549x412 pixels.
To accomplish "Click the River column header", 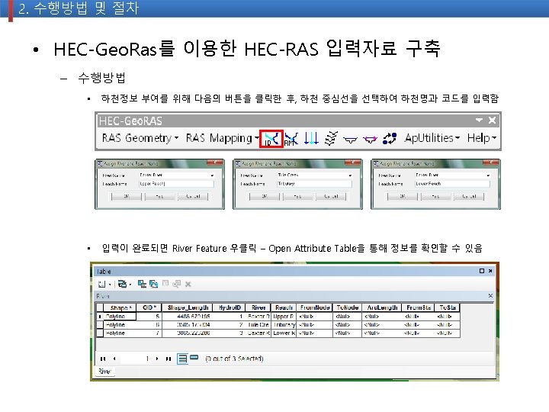I will [258, 307].
